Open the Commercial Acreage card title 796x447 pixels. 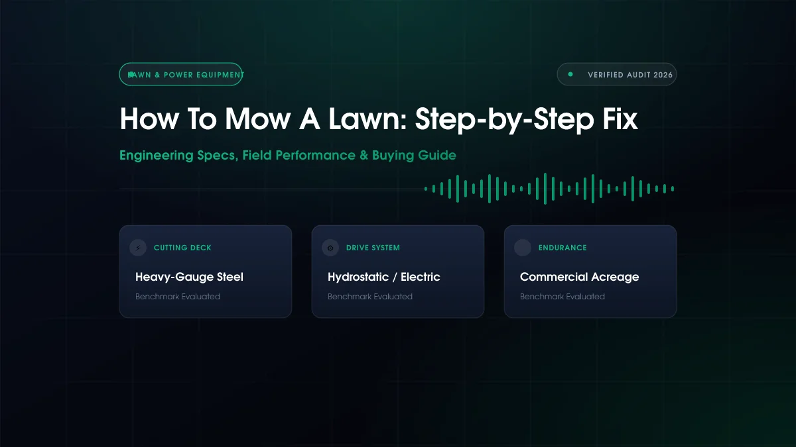click(x=580, y=277)
